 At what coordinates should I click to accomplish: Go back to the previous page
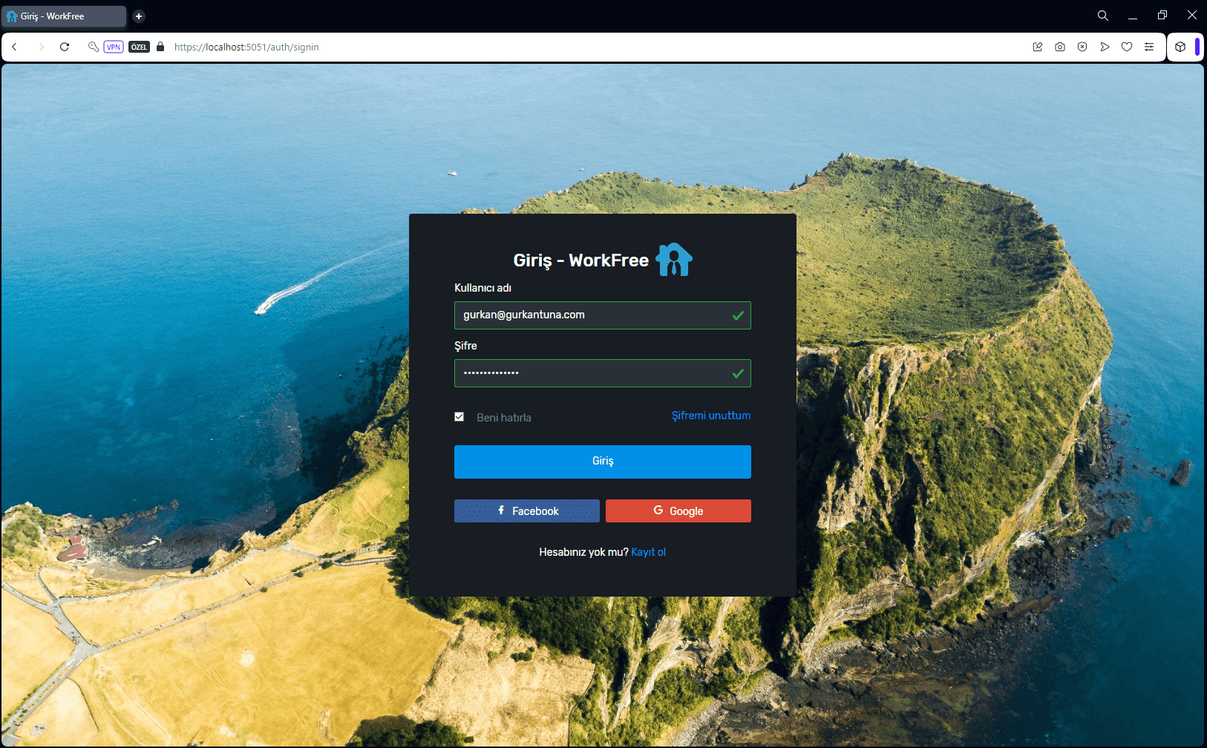point(14,47)
